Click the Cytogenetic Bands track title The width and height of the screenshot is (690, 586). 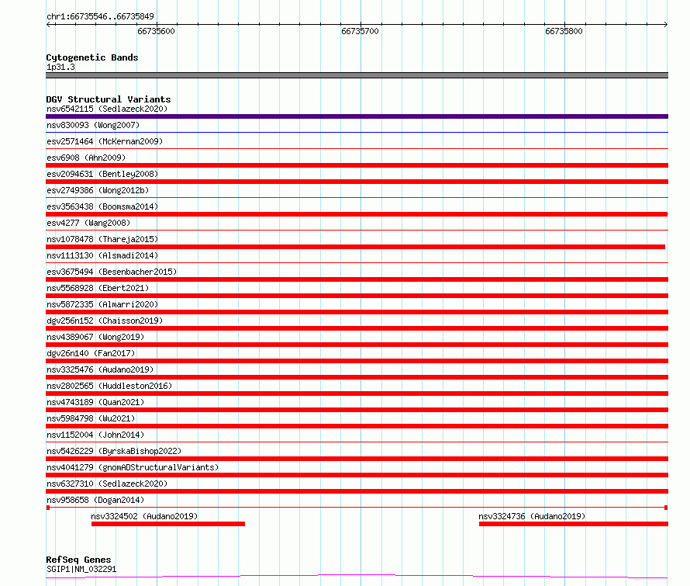(x=92, y=57)
